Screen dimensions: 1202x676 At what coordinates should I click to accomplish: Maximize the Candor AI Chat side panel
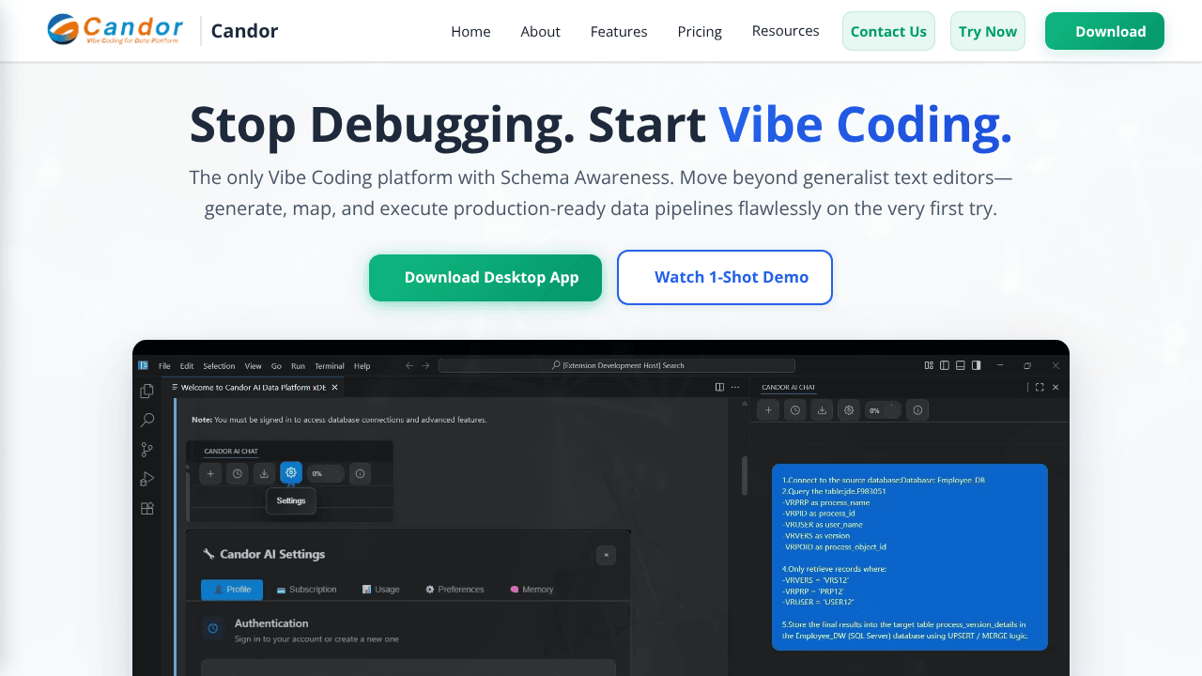tap(1040, 387)
